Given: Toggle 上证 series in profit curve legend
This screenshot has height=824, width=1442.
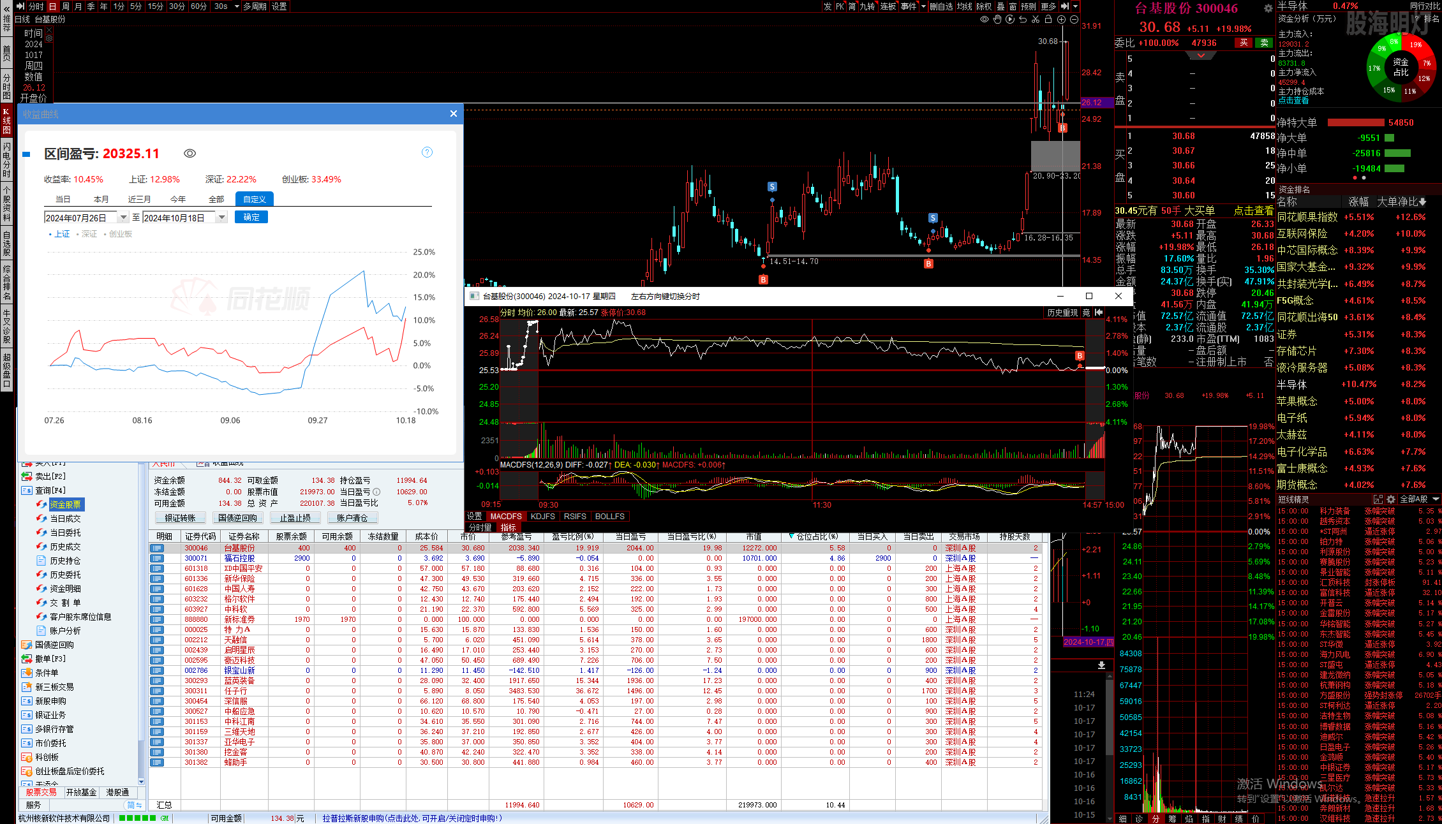Looking at the screenshot, I should [x=60, y=234].
